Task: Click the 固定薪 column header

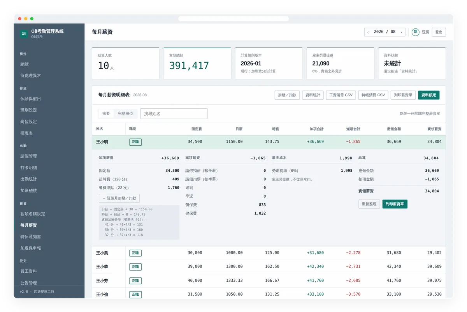Action: 197,129
